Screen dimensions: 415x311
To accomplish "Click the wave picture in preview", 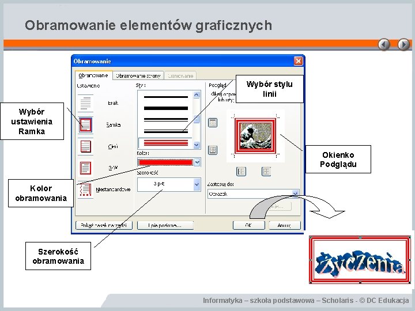I will [x=256, y=136].
